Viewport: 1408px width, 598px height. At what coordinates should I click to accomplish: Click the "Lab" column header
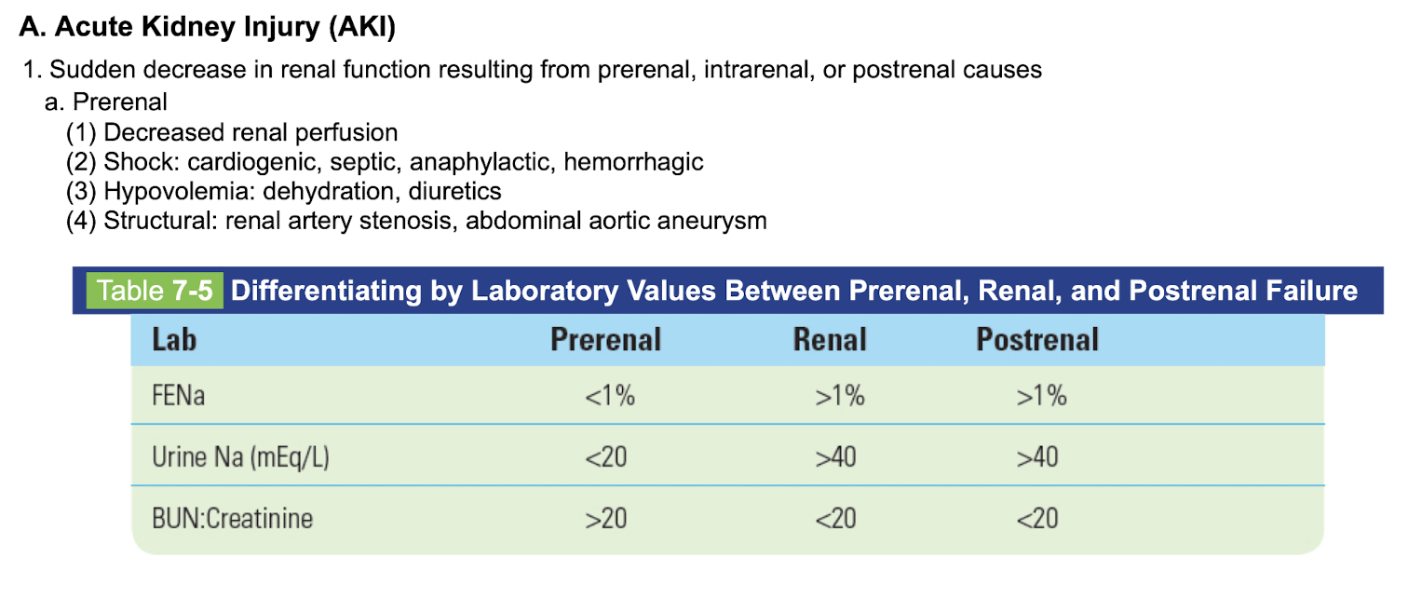(x=174, y=340)
